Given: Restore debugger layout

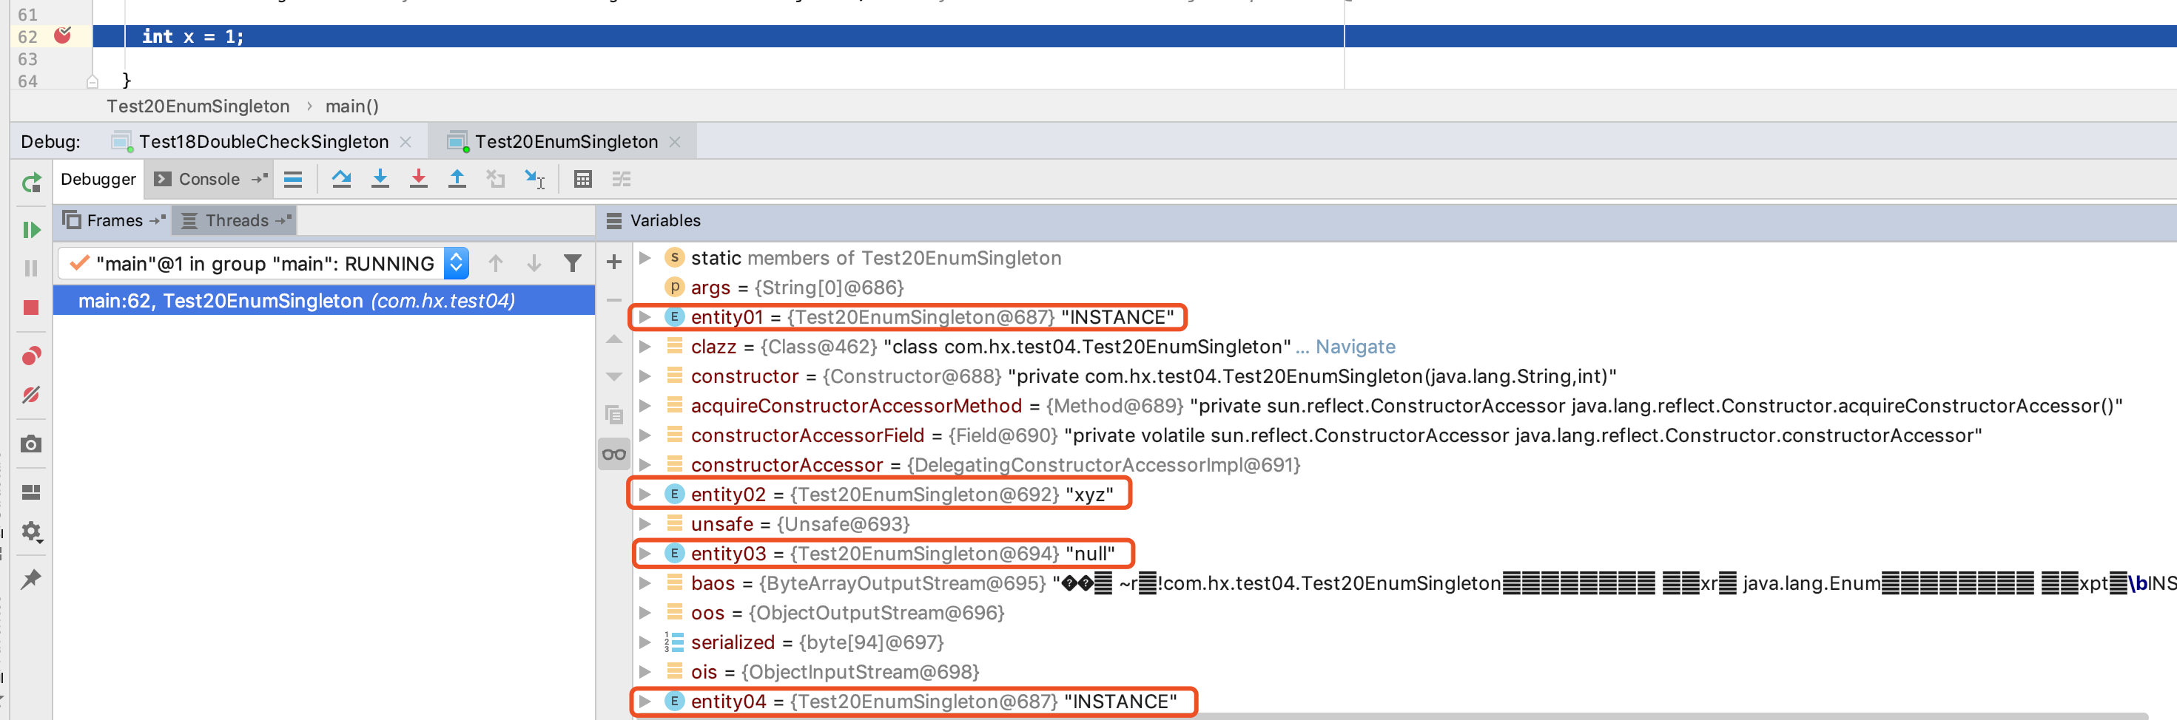Looking at the screenshot, I should pos(31,492).
